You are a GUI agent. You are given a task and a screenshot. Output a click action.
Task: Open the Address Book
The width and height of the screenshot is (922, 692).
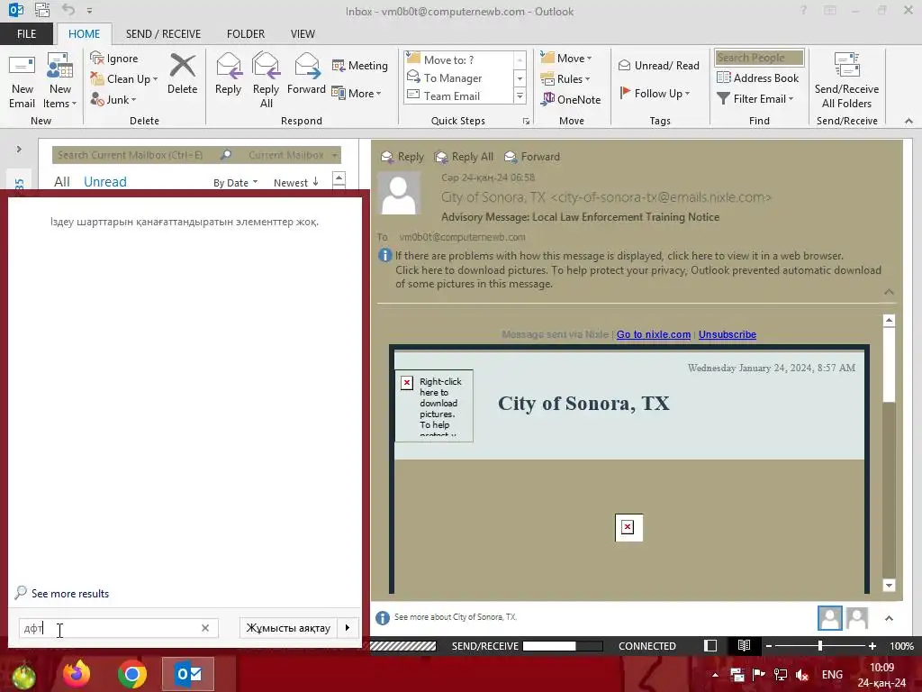coord(758,77)
